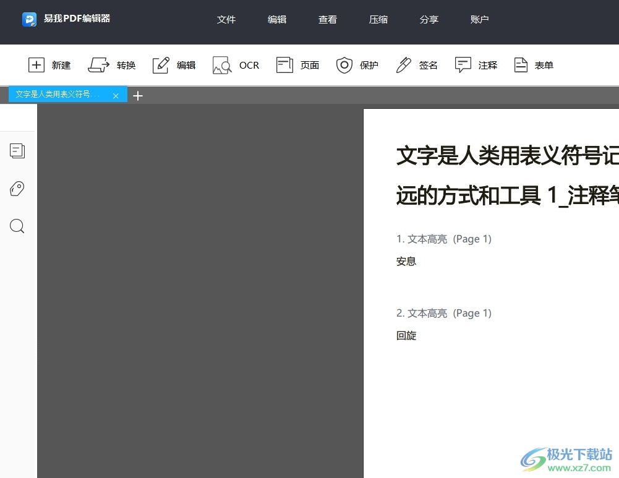619x478 pixels.
Task: Open the 转换 (Convert) tool
Action: point(99,65)
